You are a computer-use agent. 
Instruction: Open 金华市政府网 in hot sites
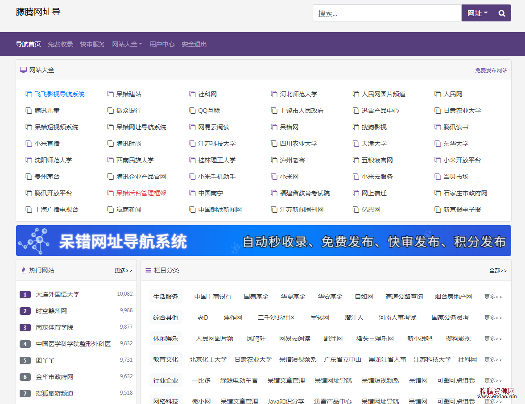click(54, 377)
